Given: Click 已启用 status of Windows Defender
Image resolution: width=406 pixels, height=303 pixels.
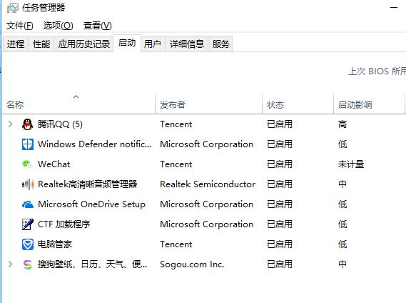Looking at the screenshot, I should coord(280,144).
